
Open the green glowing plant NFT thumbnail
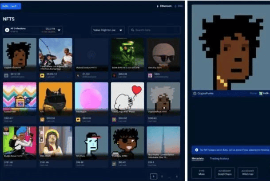[x=127, y=54]
